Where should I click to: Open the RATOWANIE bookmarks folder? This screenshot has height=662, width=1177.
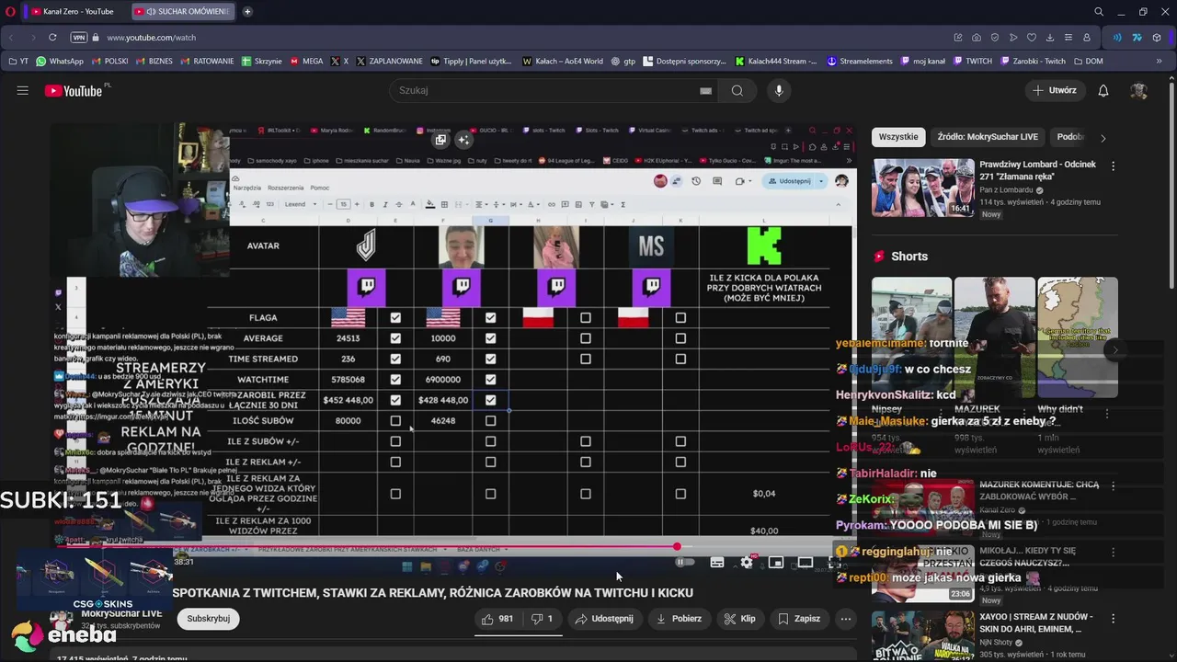coord(207,62)
